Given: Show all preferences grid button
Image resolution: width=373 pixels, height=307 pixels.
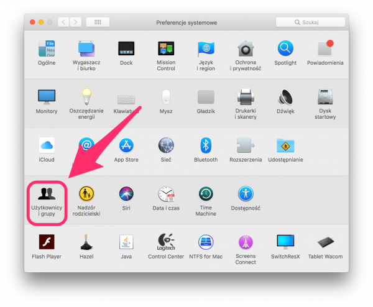Looking at the screenshot, I should [98, 22].
